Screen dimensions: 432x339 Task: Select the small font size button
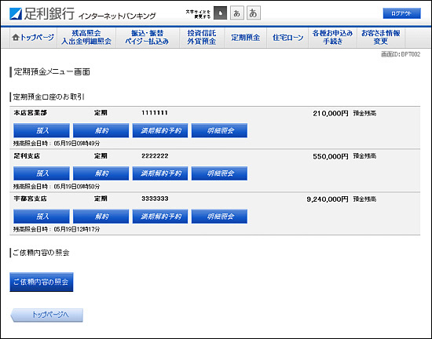click(220, 13)
